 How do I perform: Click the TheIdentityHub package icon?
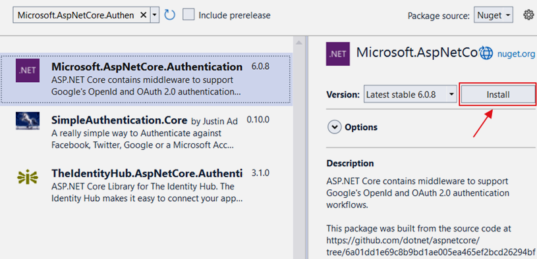click(28, 177)
